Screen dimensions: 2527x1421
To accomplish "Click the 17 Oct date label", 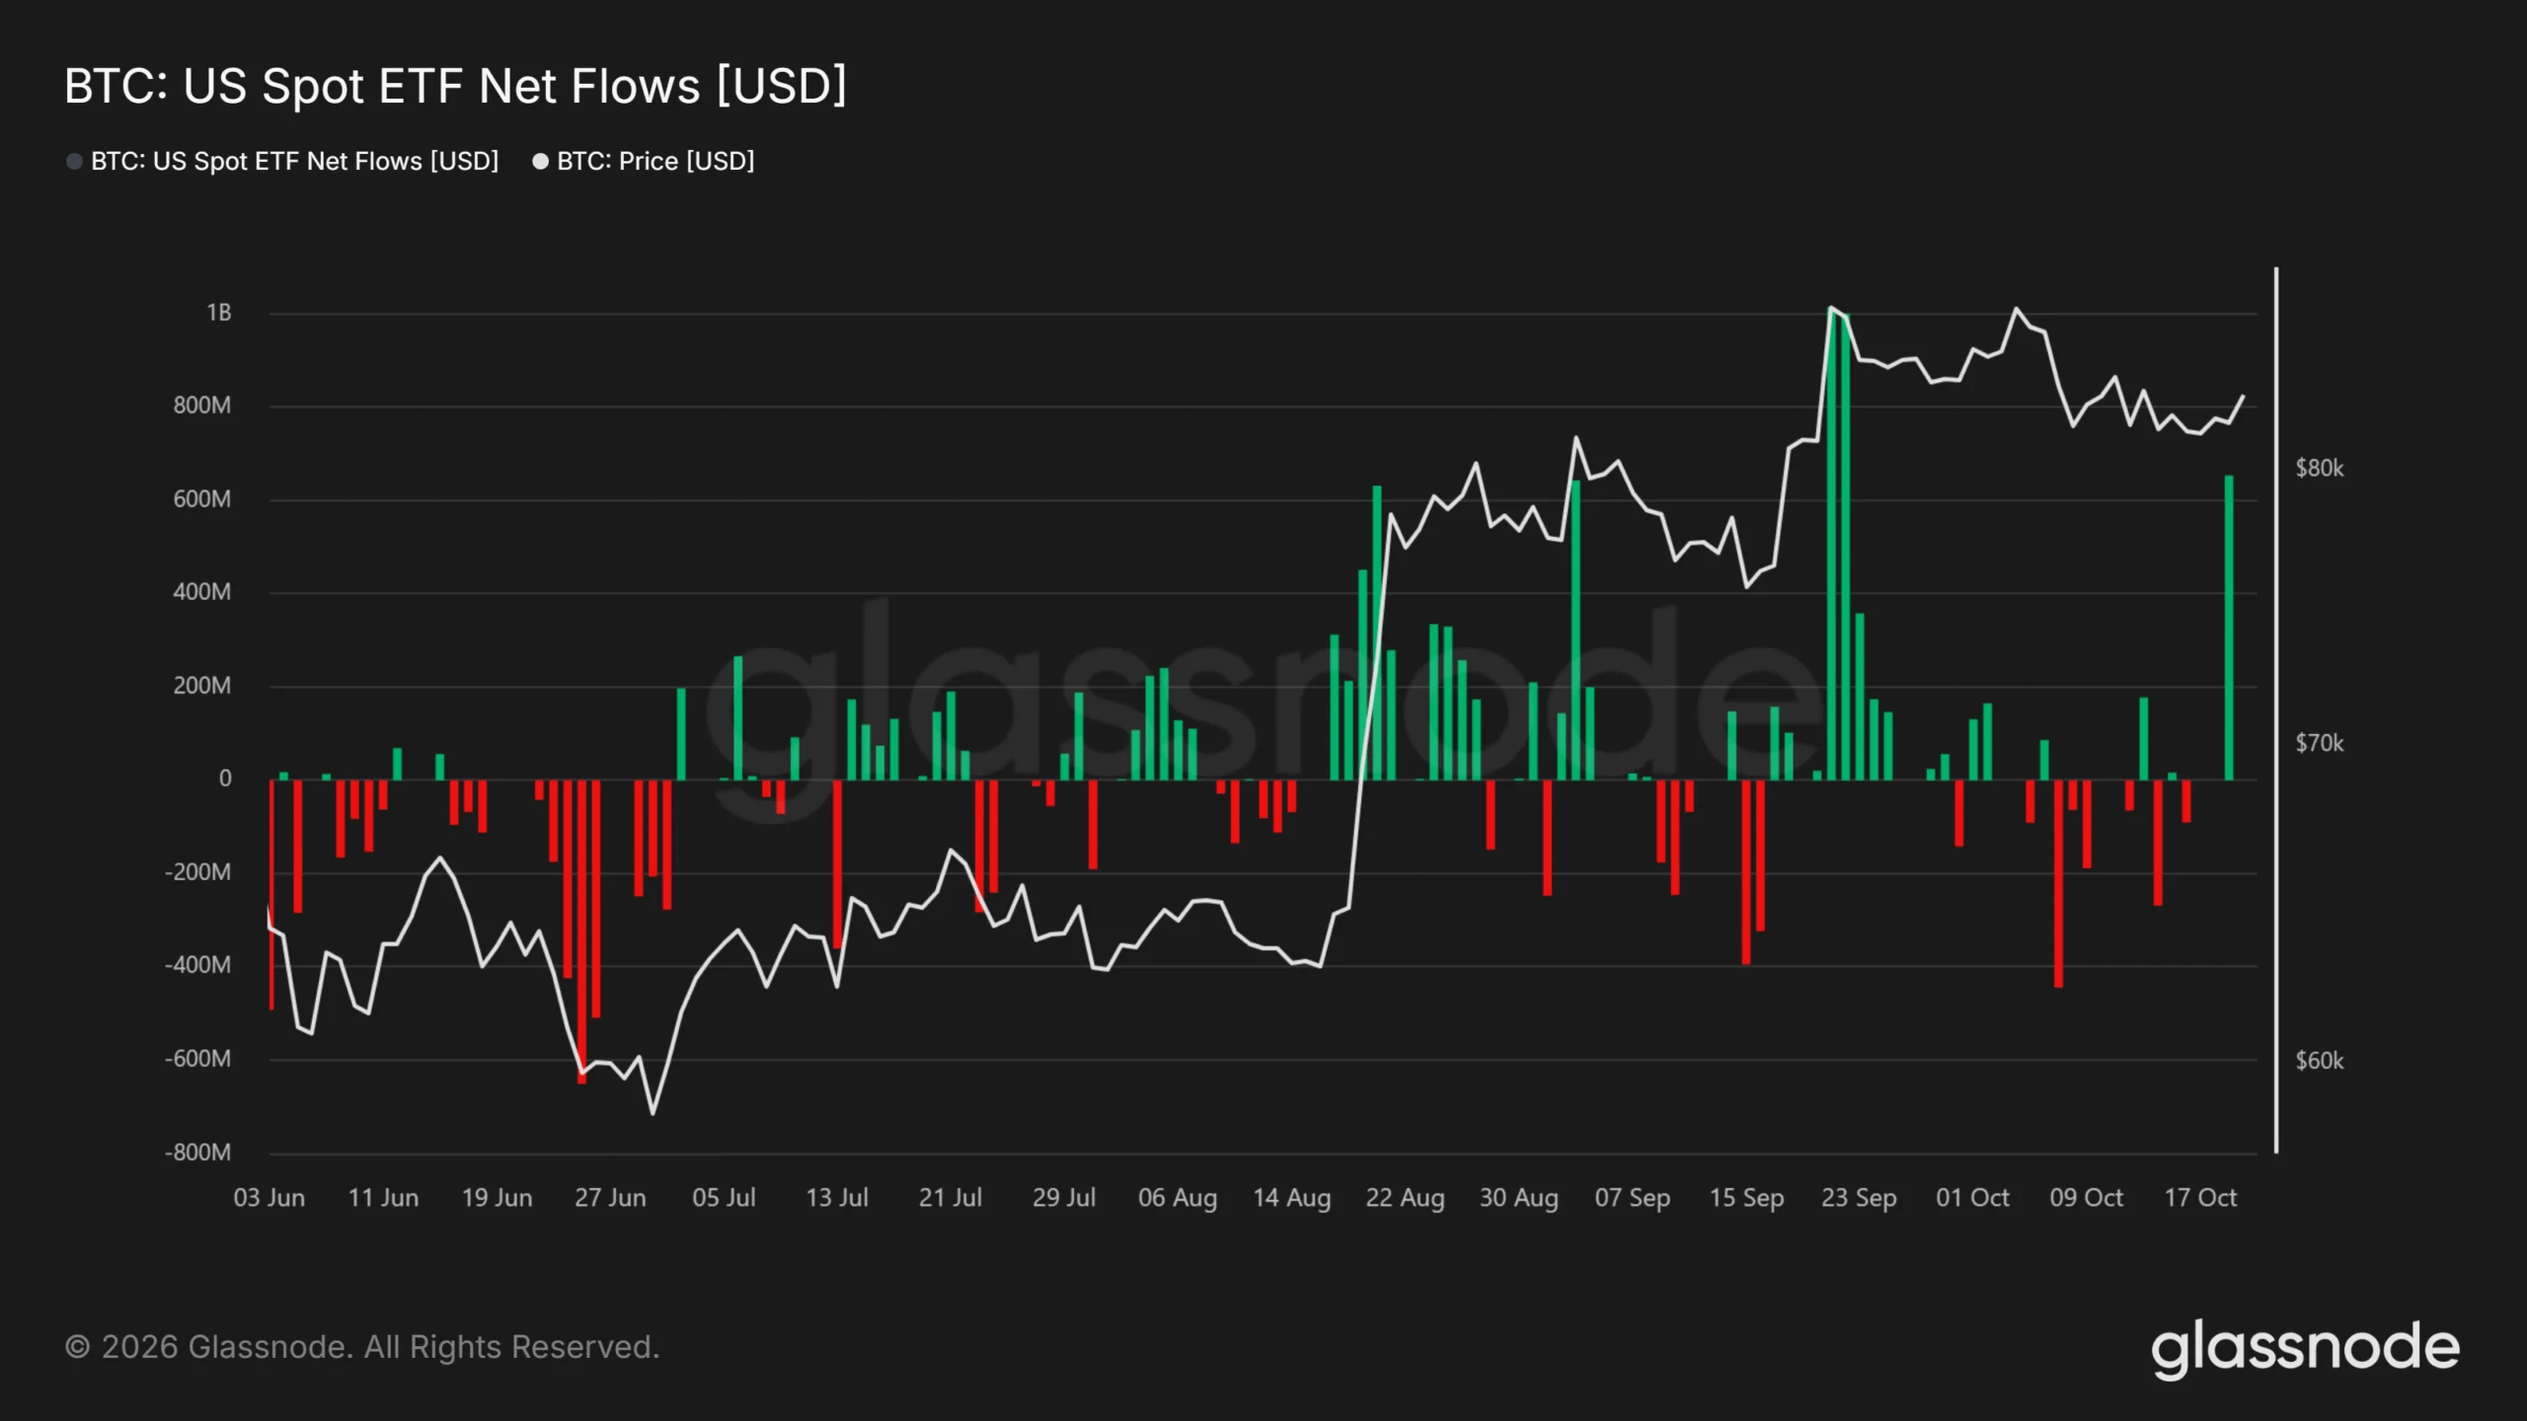I will tap(2200, 1198).
